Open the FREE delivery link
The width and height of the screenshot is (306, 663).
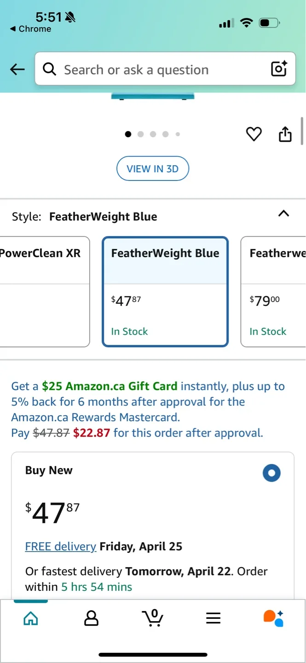[x=60, y=546]
